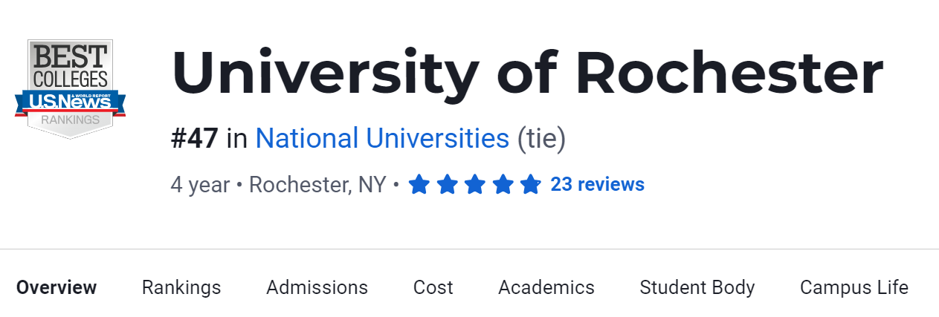Open the National Universities ranking link
The image size is (939, 317).
coord(382,139)
